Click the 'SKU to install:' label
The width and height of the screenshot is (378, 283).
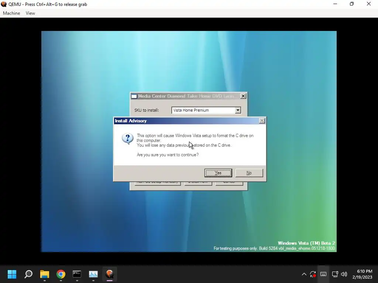tap(147, 110)
